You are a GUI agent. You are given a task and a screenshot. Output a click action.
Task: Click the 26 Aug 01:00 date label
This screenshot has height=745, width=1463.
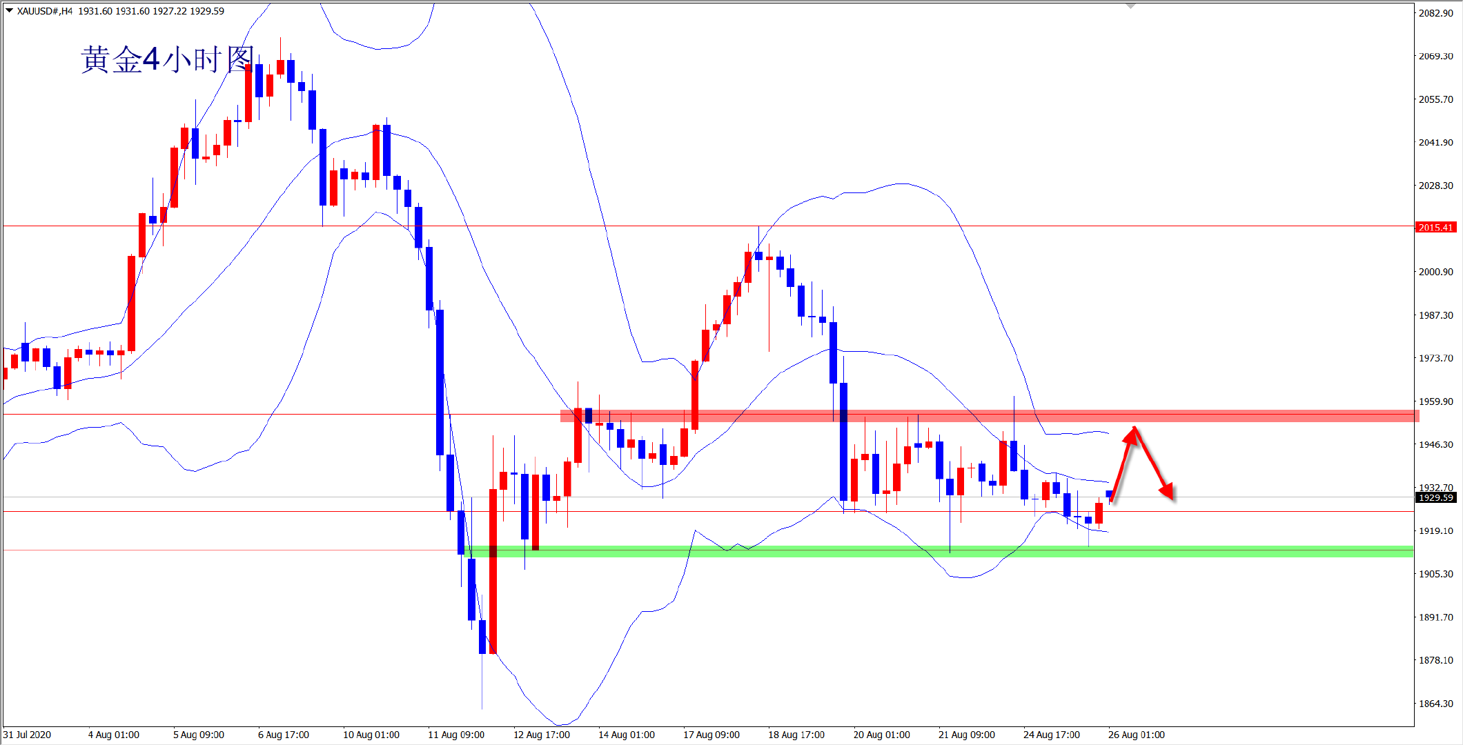(x=1136, y=735)
